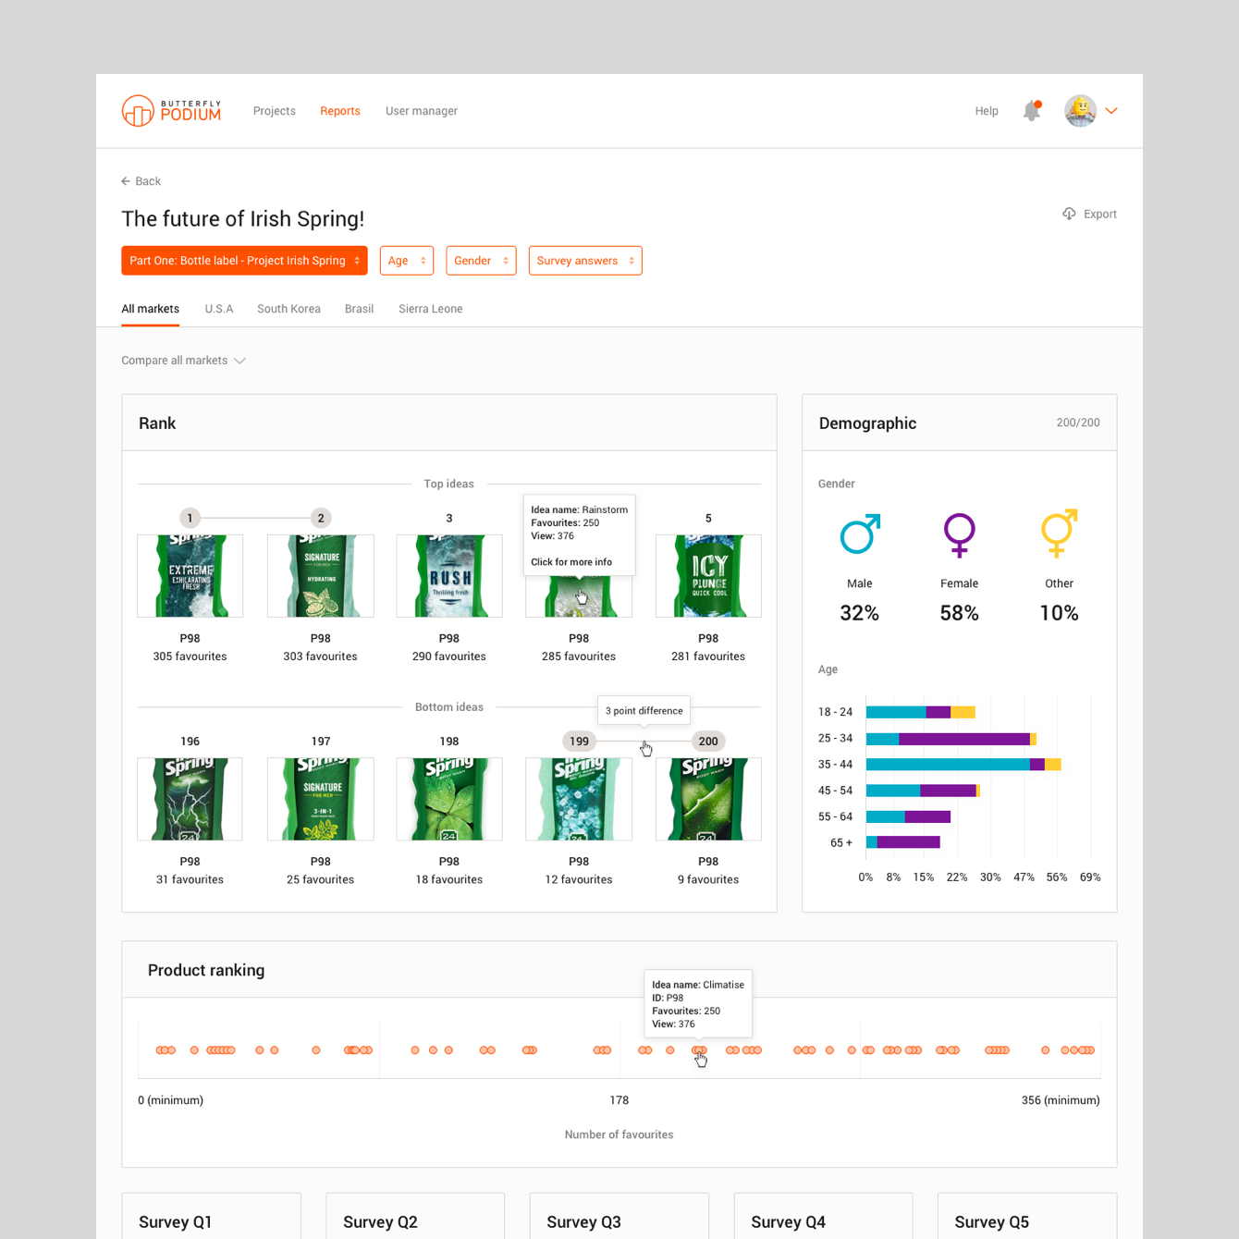
Task: Click the Back arrow icon
Action: (126, 181)
